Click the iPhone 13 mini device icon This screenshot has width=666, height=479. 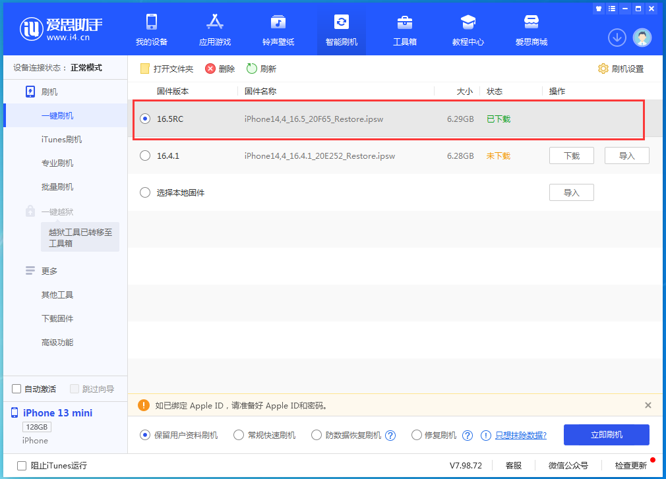[15, 412]
